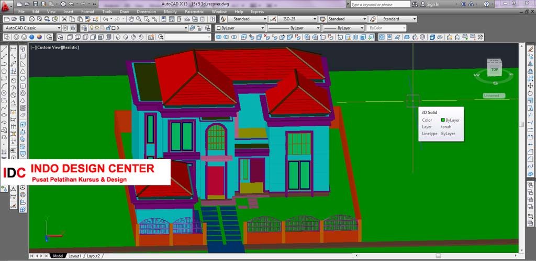This screenshot has width=536, height=261.
Task: Open Layer Properties Manager icon
Action: pyautogui.click(x=84, y=28)
